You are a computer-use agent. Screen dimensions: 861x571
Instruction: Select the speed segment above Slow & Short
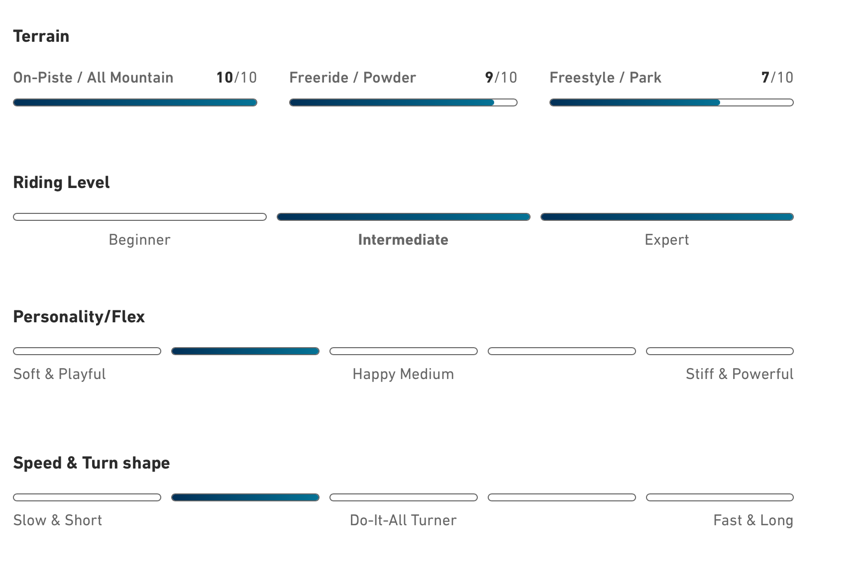87,497
